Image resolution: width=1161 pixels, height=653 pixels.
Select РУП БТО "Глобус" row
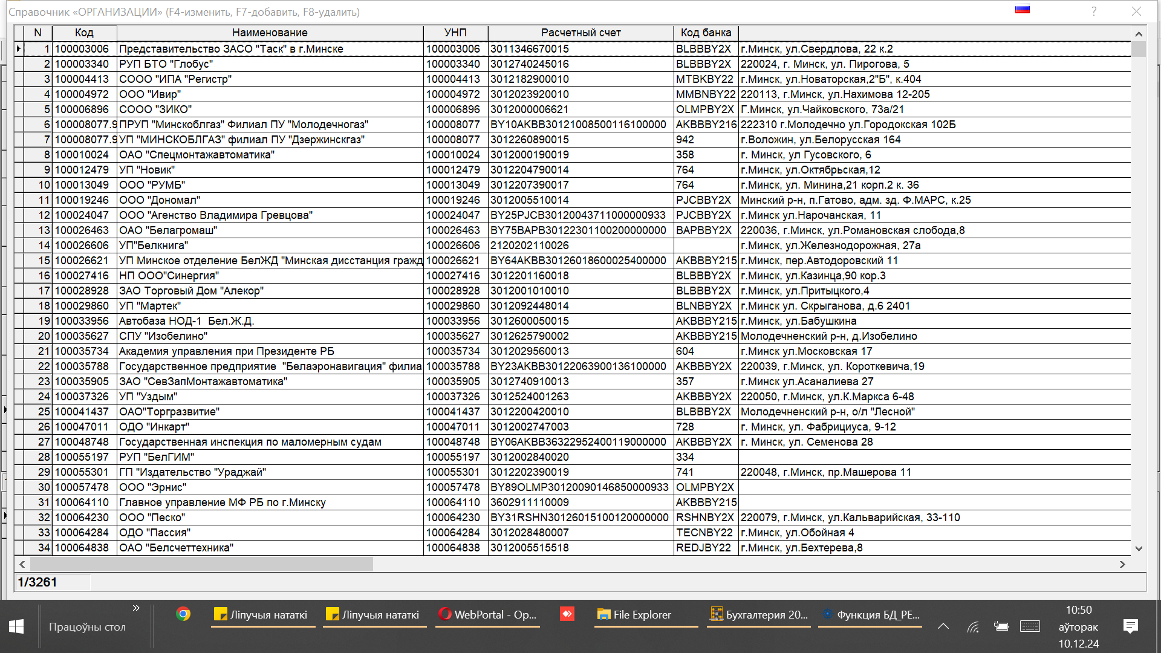(572, 64)
